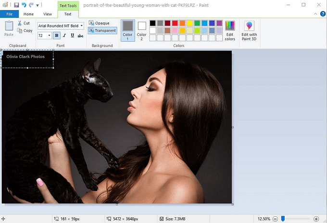Image resolution: width=327 pixels, height=223 pixels.
Task: Zoom in with the plus button
Action: [x=316, y=219]
